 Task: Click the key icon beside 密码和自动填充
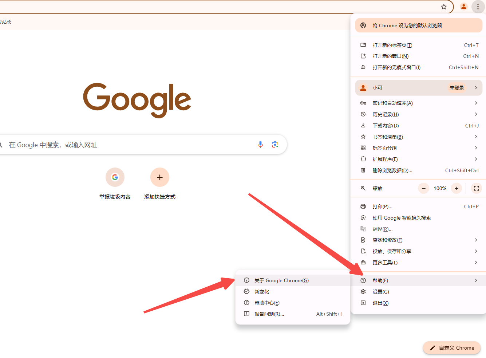coord(363,103)
